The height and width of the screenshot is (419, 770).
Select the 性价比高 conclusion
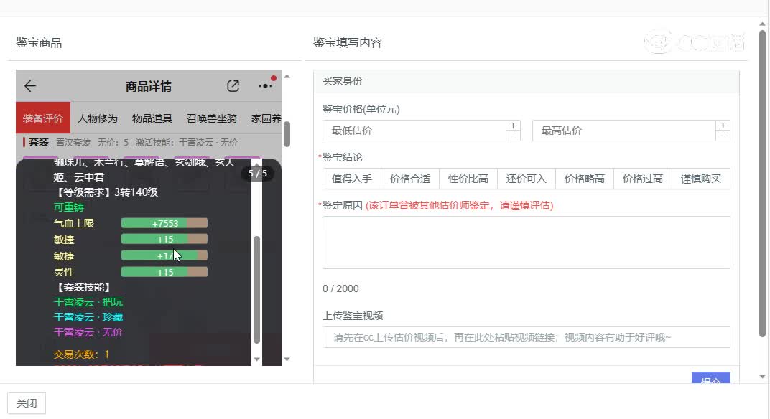click(468, 179)
